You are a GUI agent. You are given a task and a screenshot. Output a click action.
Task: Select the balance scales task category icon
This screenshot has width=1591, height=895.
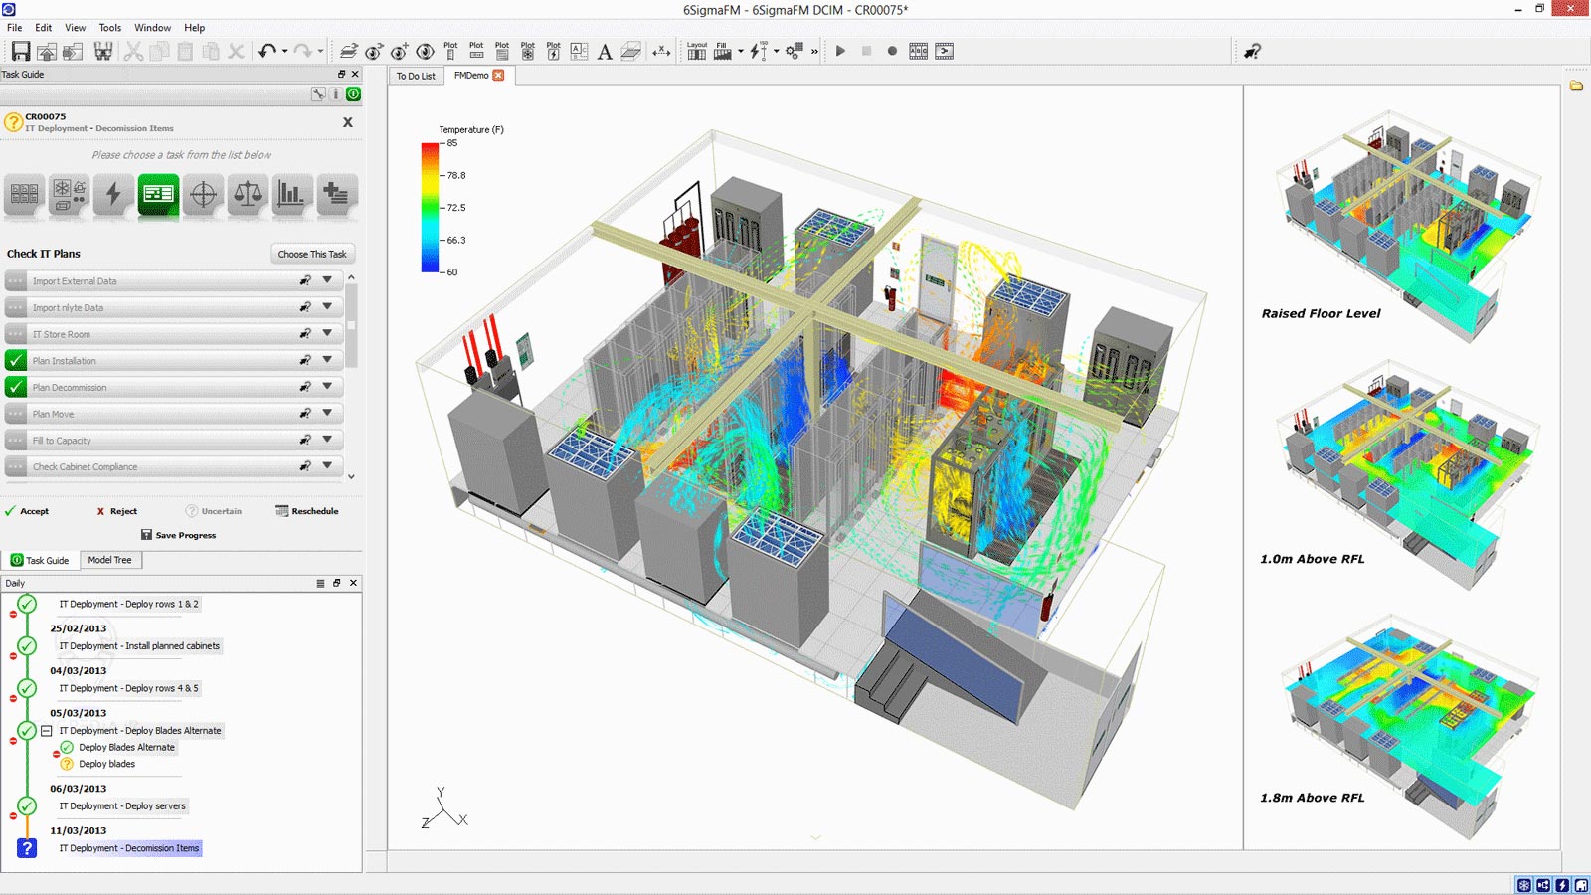pyautogui.click(x=248, y=194)
